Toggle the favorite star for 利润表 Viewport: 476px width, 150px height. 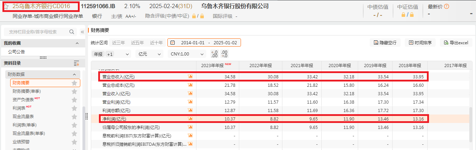click(x=74, y=108)
